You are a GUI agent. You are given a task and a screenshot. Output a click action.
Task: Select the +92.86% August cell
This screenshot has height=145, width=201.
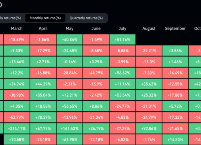point(149,128)
